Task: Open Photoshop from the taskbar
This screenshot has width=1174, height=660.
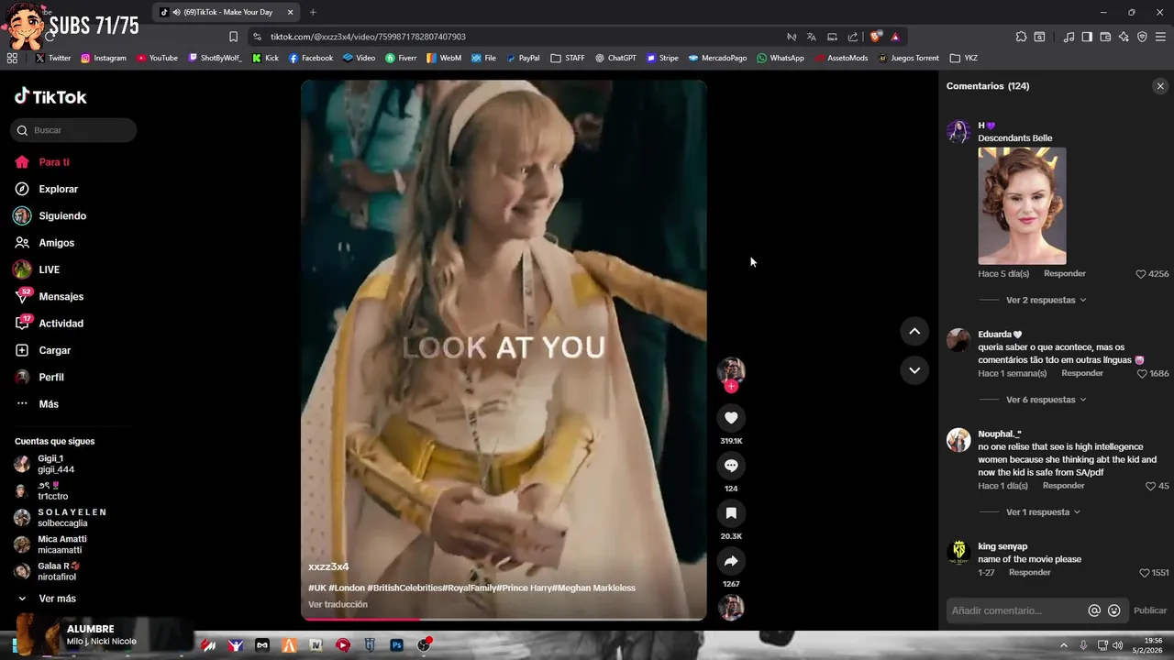Action: coord(397,645)
